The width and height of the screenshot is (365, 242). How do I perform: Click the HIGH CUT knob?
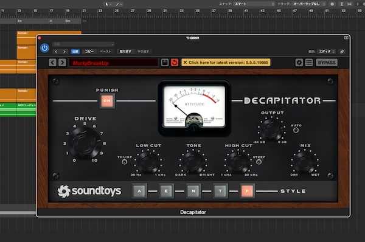(238, 162)
